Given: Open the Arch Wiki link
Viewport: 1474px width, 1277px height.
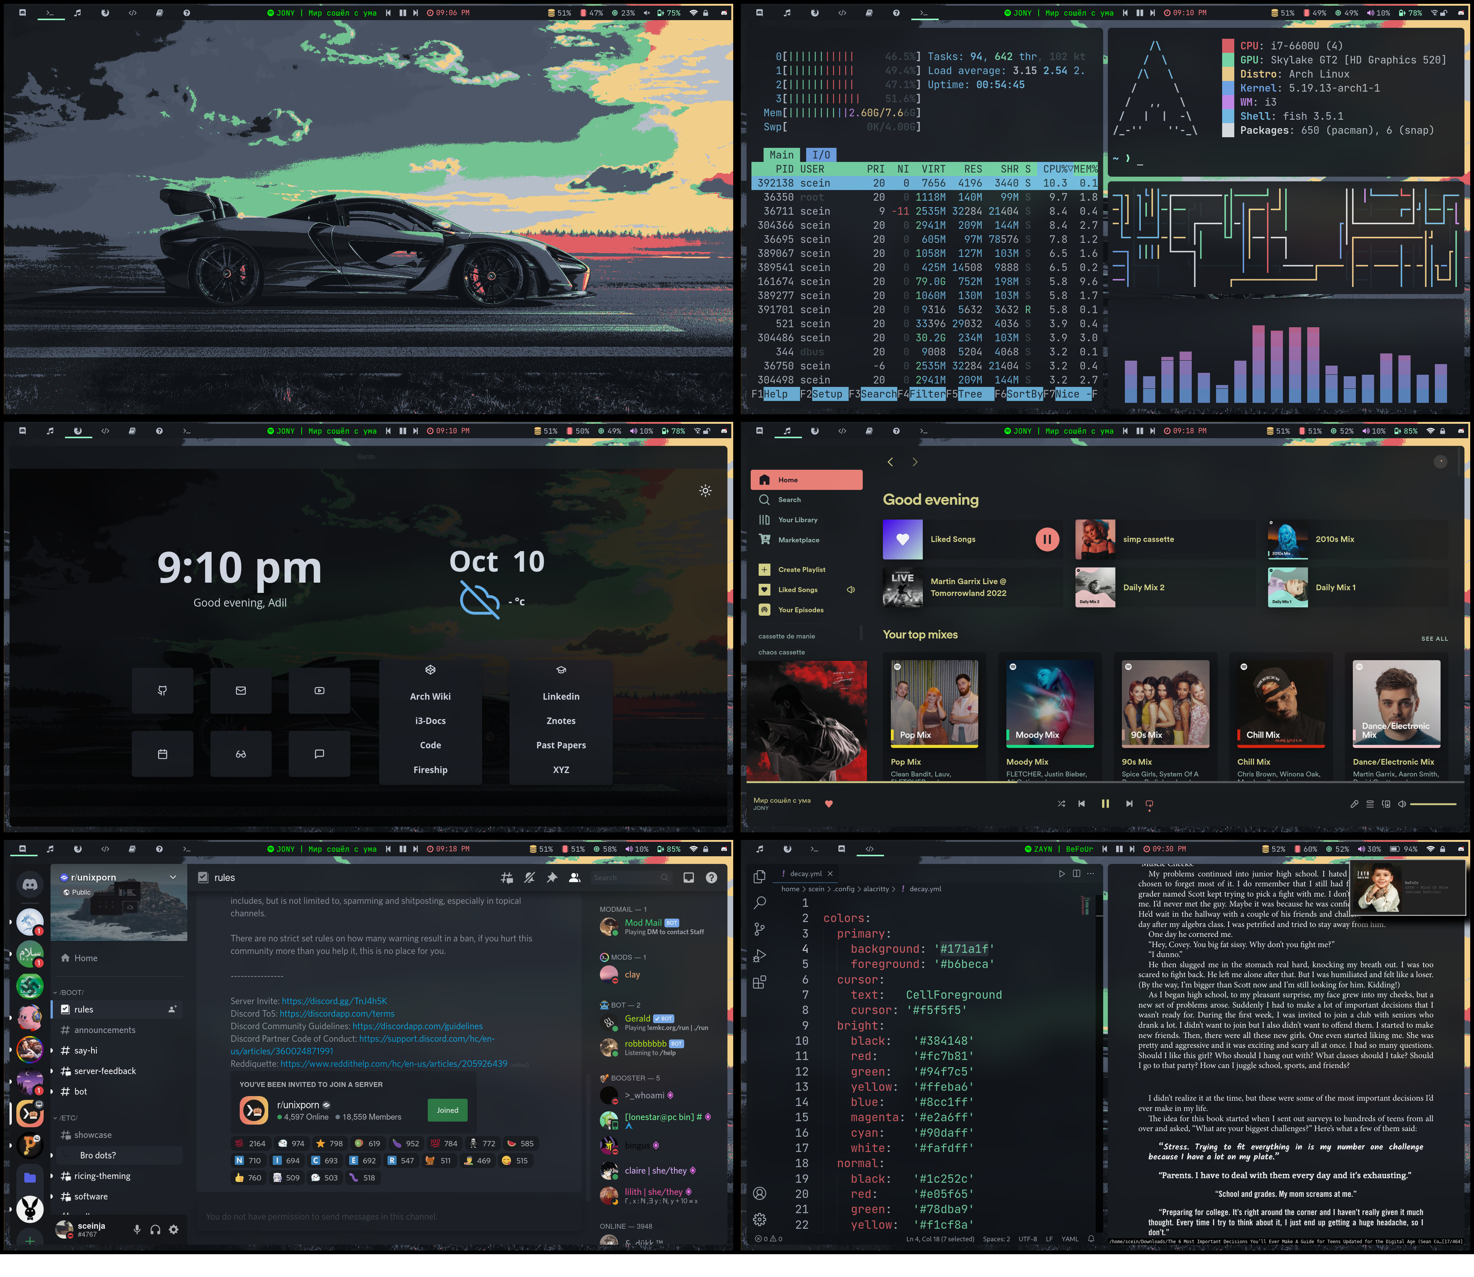Looking at the screenshot, I should pos(430,696).
